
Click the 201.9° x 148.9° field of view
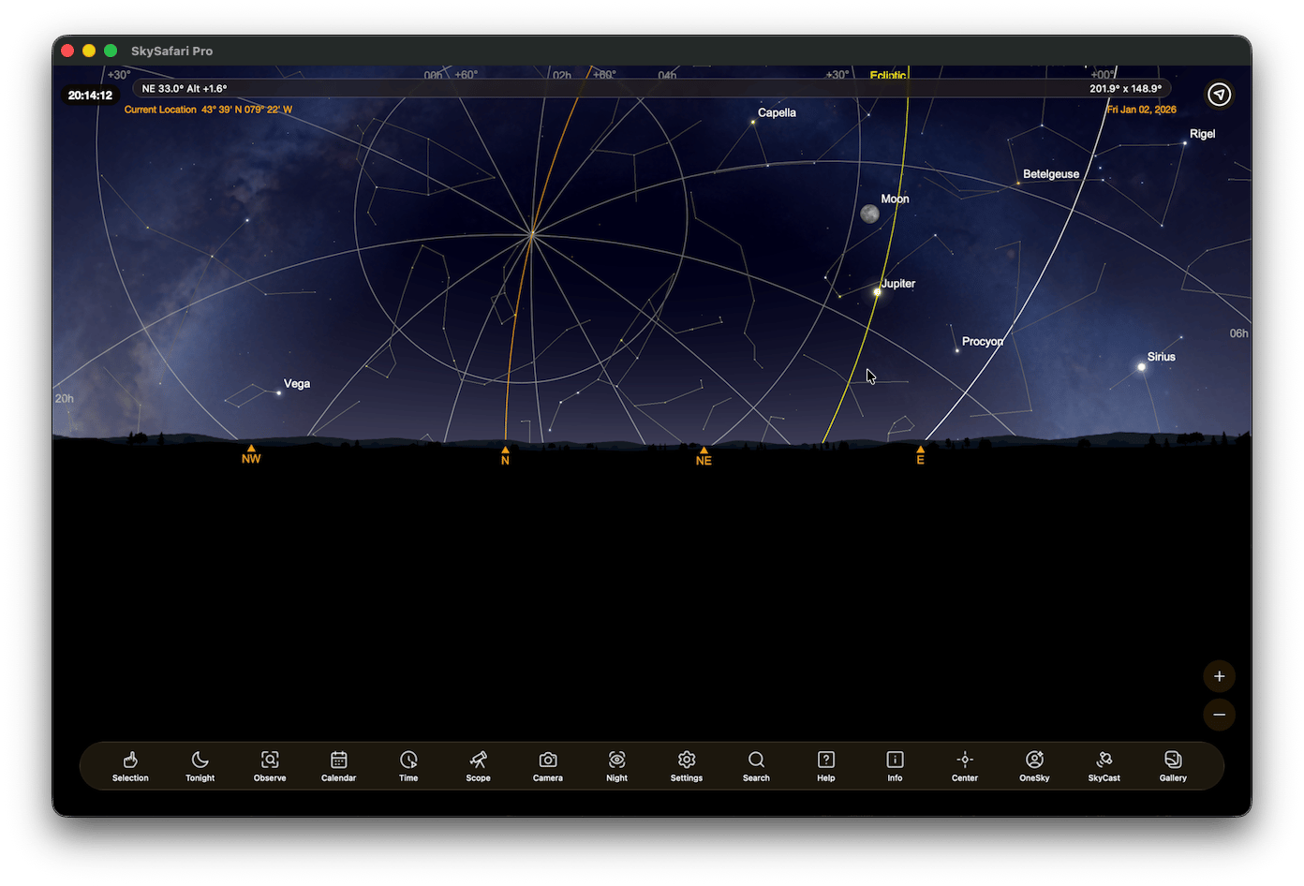(x=1126, y=89)
